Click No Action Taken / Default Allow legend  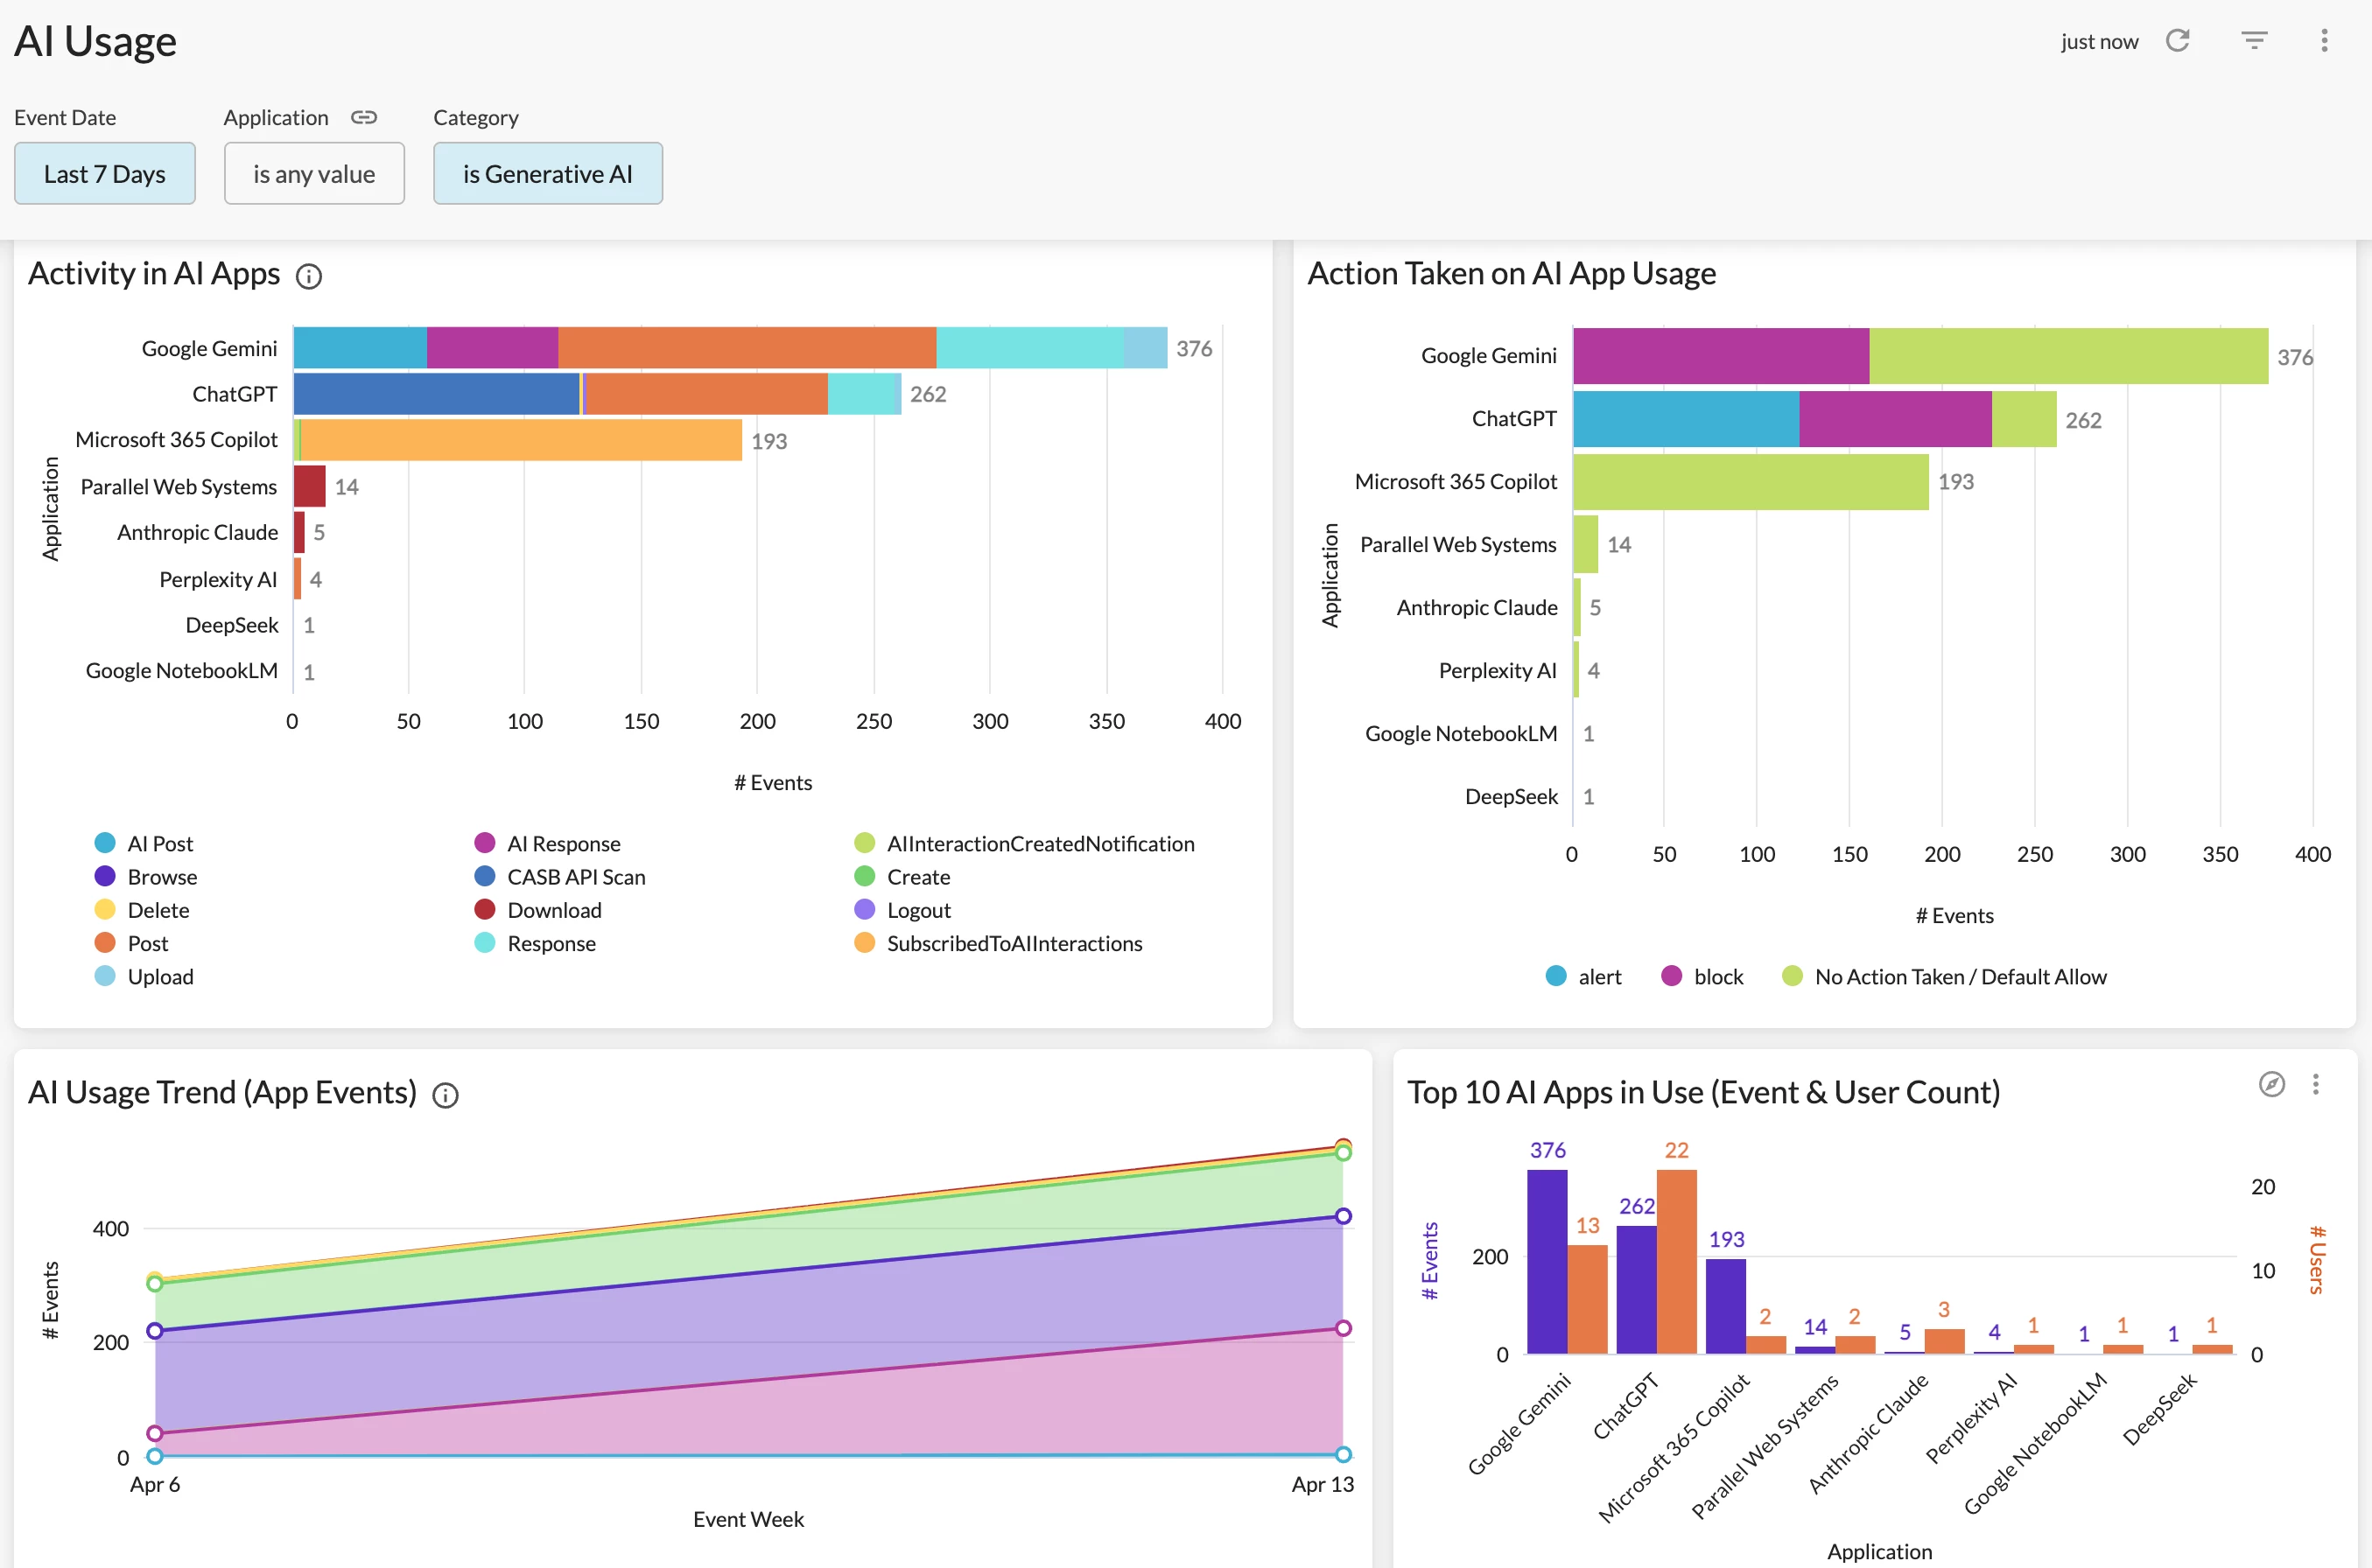click(1959, 977)
